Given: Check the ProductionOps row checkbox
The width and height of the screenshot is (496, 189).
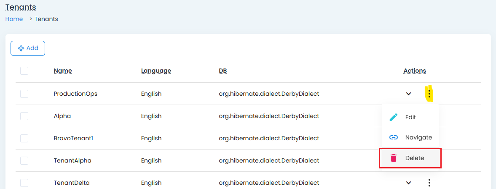Looking at the screenshot, I should point(24,94).
